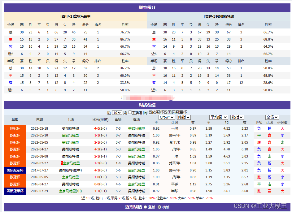Open 皇家马德里(中) in the 2015-07-24 row
Screen dimensions: 292x212
[x=70, y=191]
